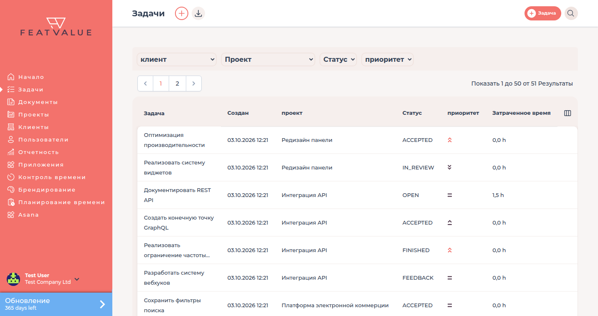The height and width of the screenshot is (316, 598).
Task: Open Начало in the sidebar
Action: click(31, 77)
